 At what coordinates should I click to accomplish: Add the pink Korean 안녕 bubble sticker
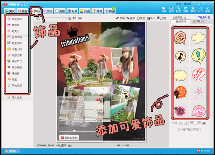198,110
